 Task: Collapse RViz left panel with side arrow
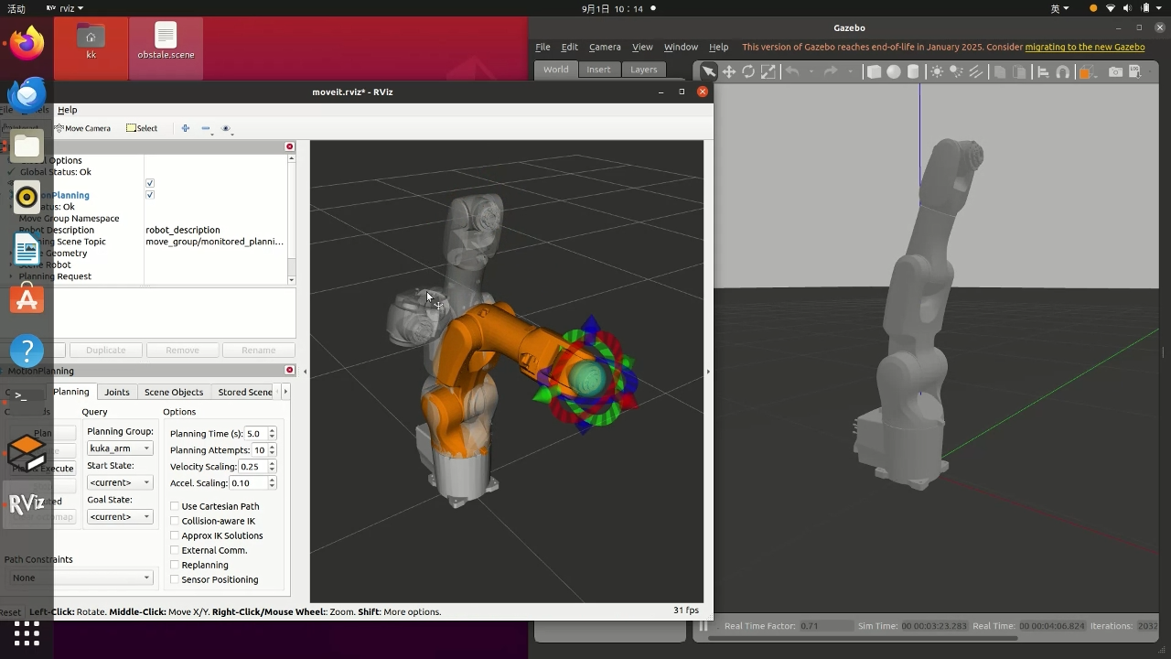(305, 372)
